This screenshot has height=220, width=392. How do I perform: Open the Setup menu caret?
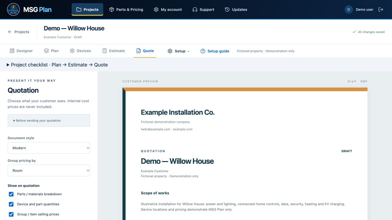188,51
